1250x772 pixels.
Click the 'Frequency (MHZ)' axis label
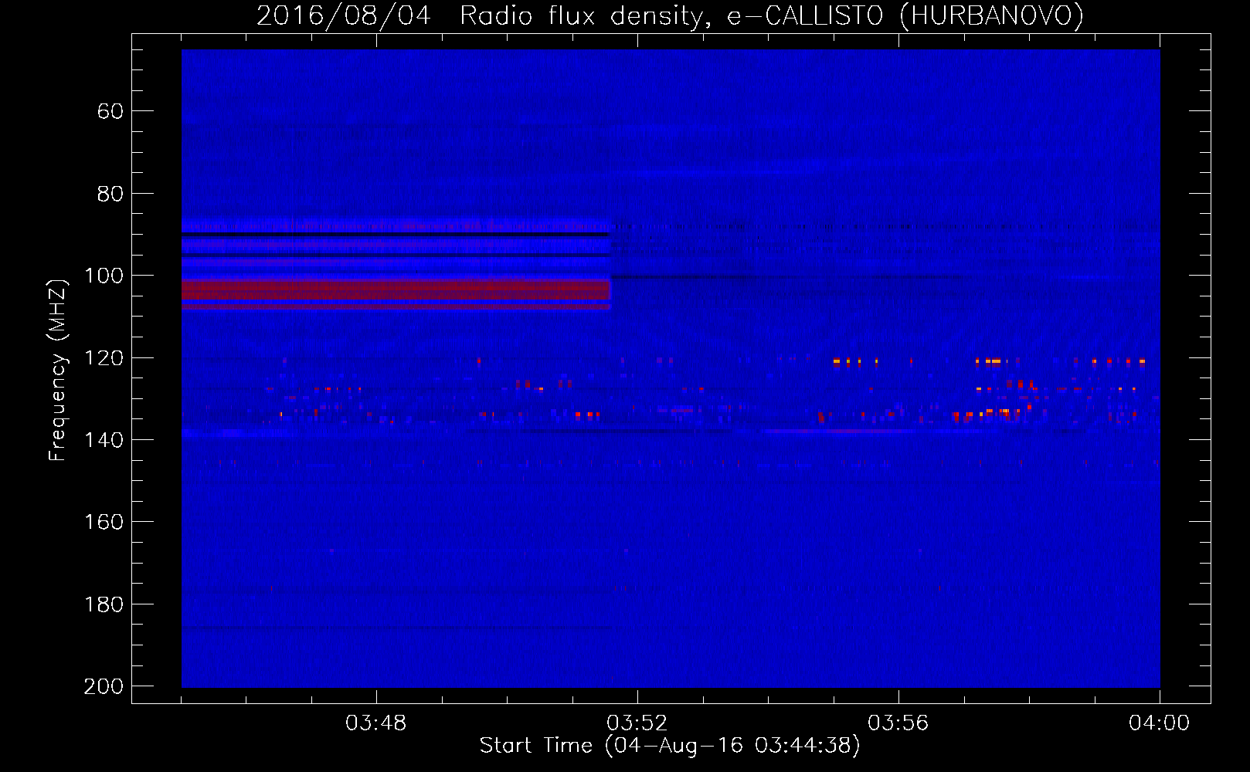pyautogui.click(x=58, y=370)
